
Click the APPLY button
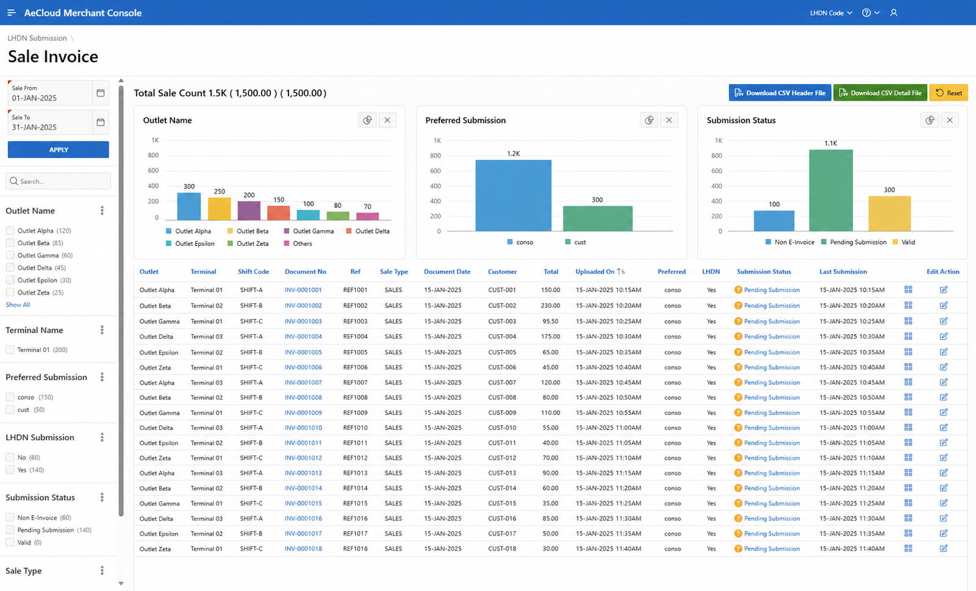59,149
